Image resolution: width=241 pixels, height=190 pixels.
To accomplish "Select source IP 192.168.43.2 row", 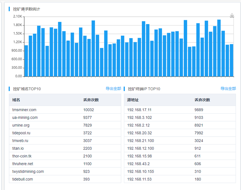I will click(x=138, y=164).
